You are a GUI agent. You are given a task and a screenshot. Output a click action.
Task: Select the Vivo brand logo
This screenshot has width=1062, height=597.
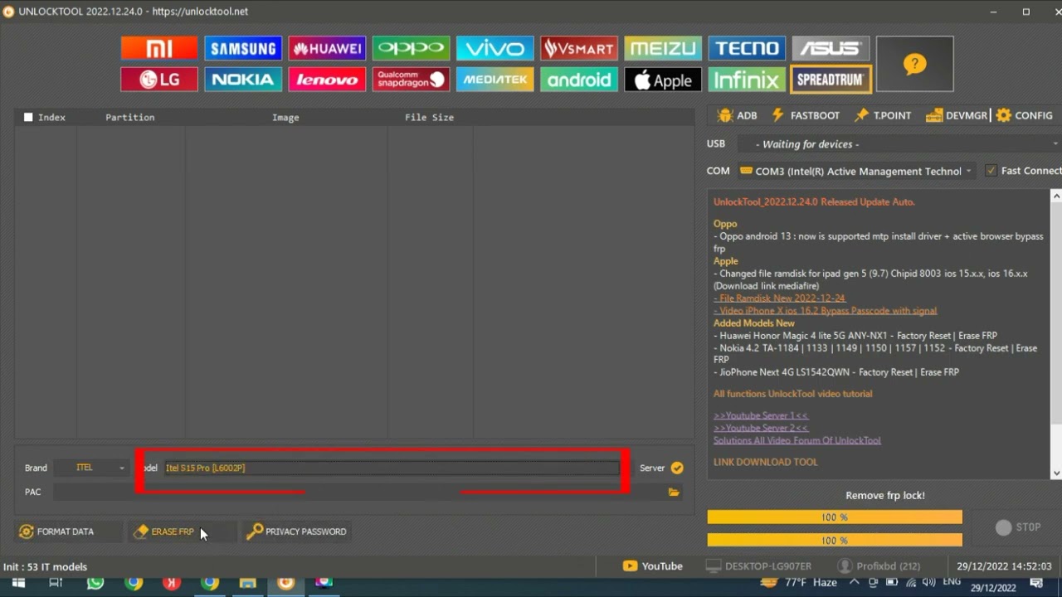pyautogui.click(x=494, y=48)
